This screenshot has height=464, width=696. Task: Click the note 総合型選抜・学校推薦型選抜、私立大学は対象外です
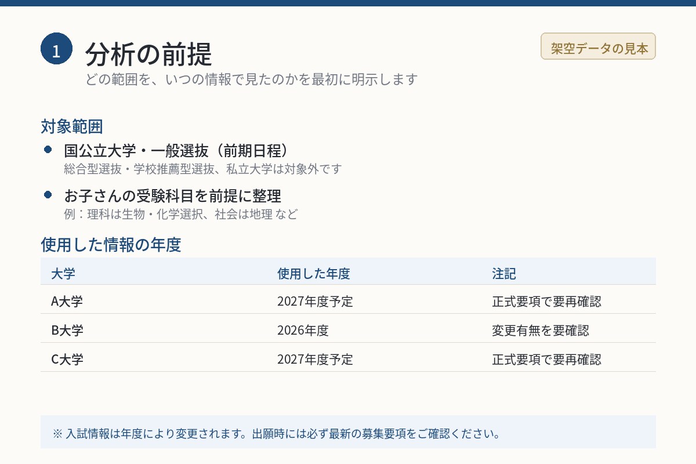[x=203, y=169]
